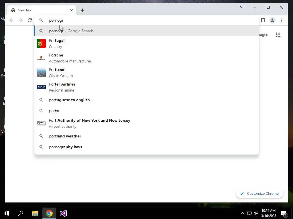Add a new tab with plus button
The height and width of the screenshot is (219, 293).
pos(82,10)
